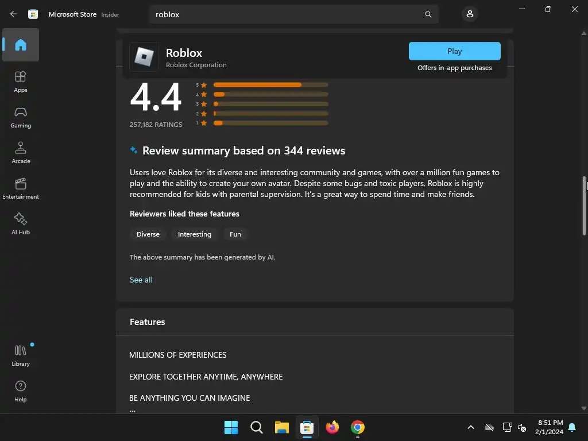Open Help in sidebar

(21, 392)
